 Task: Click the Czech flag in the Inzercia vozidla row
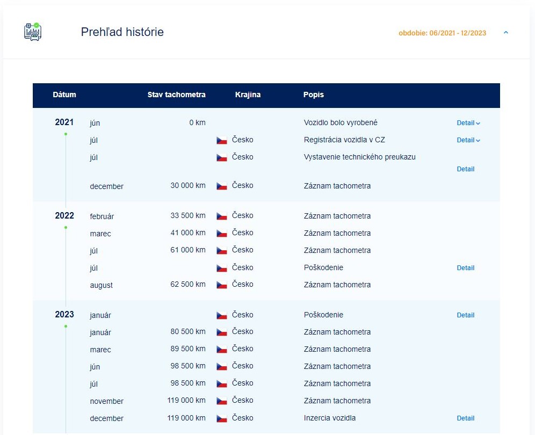pos(222,418)
